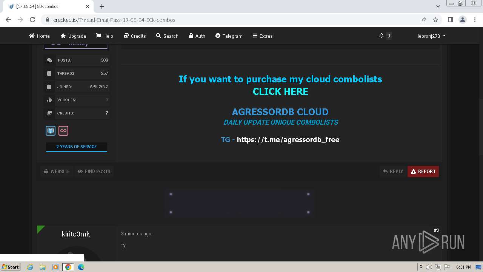Open the volume speaker tray icon
This screenshot has width=483, height=272.
429,267
